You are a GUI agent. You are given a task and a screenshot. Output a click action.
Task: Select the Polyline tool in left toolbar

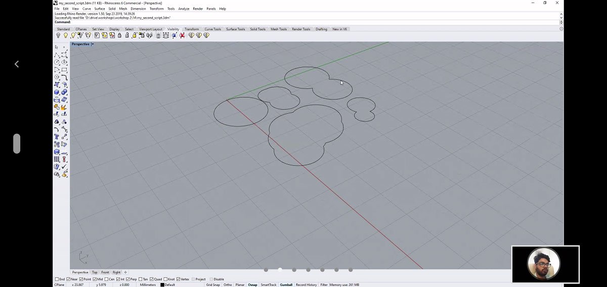click(x=57, y=55)
